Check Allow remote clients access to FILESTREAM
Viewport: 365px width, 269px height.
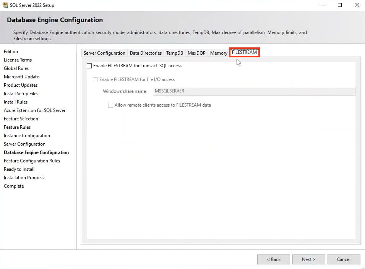[111, 105]
